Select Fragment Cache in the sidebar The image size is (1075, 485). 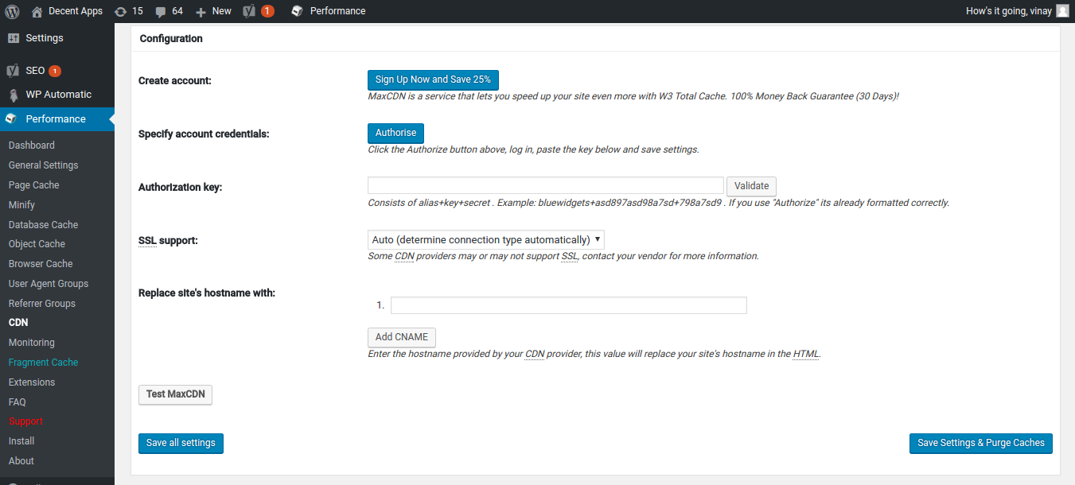(x=44, y=363)
